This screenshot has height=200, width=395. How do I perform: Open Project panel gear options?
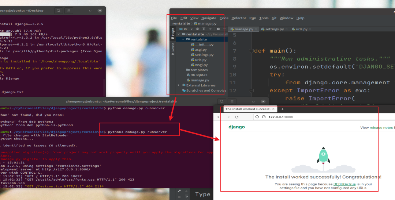click(218, 29)
